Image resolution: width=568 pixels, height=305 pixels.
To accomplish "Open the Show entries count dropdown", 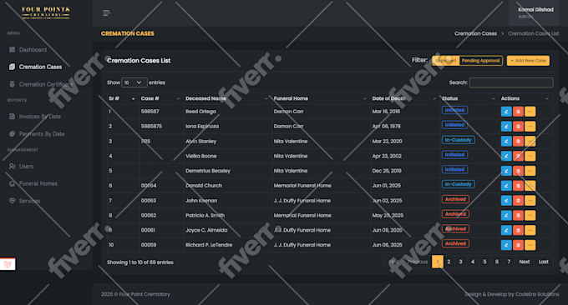I will pos(134,82).
